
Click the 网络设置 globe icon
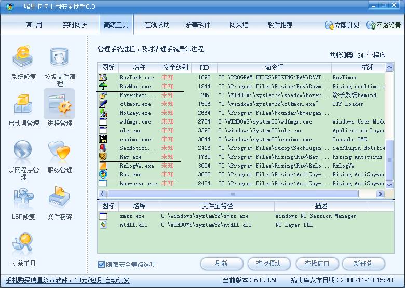[371, 25]
